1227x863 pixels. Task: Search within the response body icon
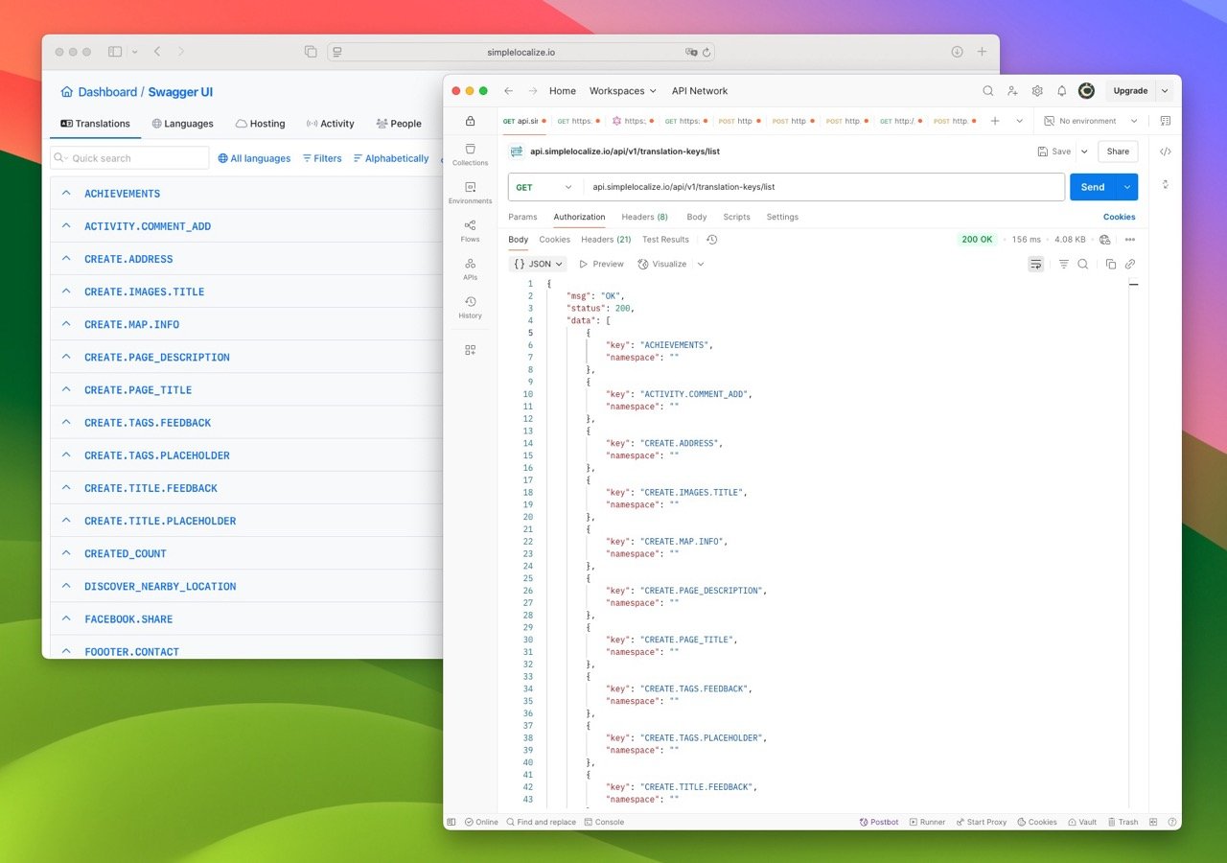click(1082, 264)
